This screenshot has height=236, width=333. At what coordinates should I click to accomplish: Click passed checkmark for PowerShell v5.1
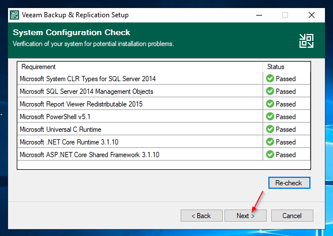(x=270, y=116)
